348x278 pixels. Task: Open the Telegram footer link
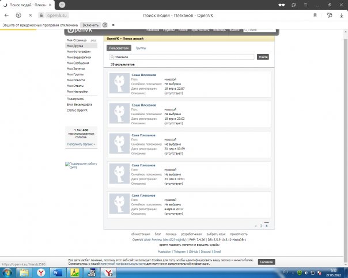pos(180,252)
